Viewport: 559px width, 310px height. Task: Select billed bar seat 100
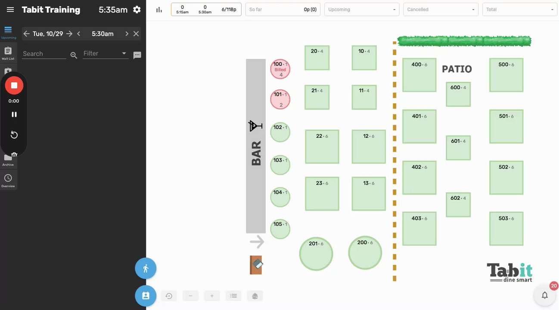pyautogui.click(x=280, y=69)
